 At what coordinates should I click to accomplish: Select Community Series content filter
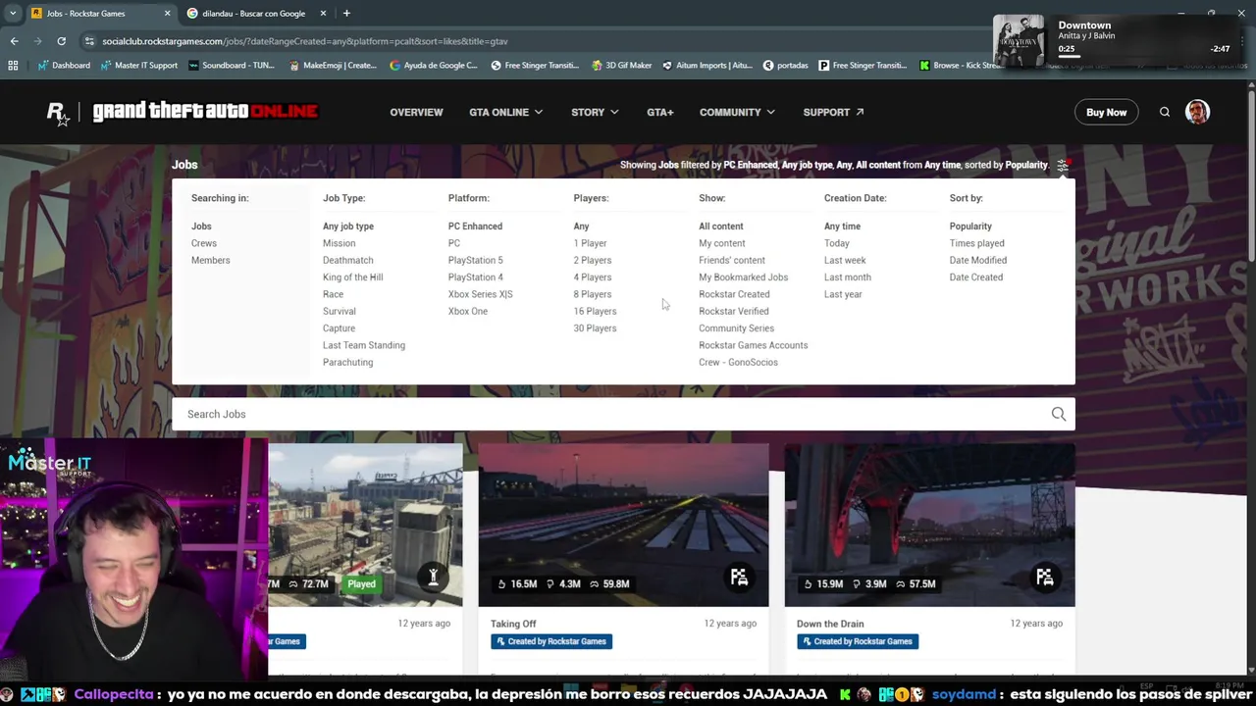pyautogui.click(x=736, y=328)
